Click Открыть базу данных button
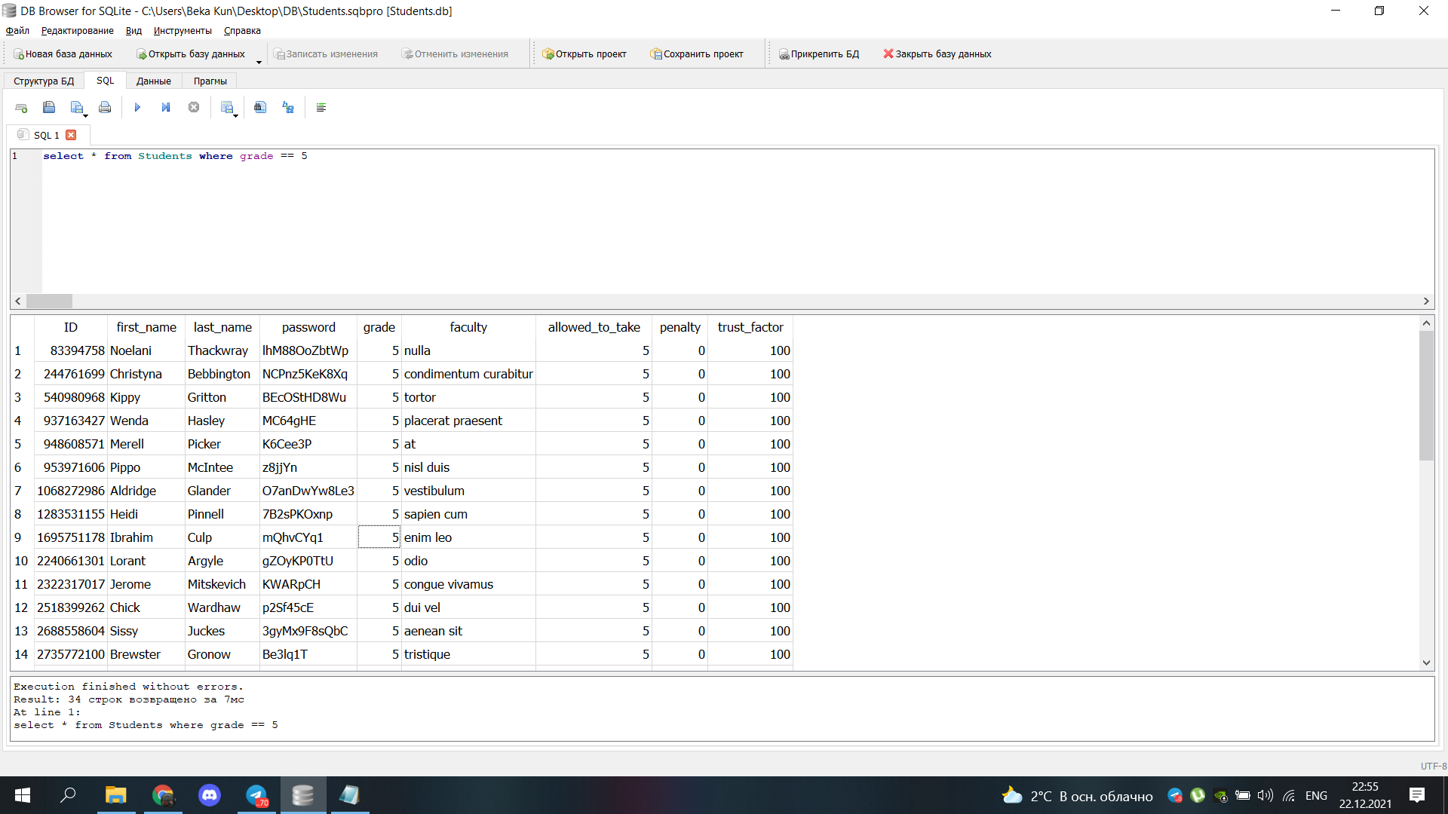Viewport: 1448px width, 814px height. pyautogui.click(x=190, y=54)
